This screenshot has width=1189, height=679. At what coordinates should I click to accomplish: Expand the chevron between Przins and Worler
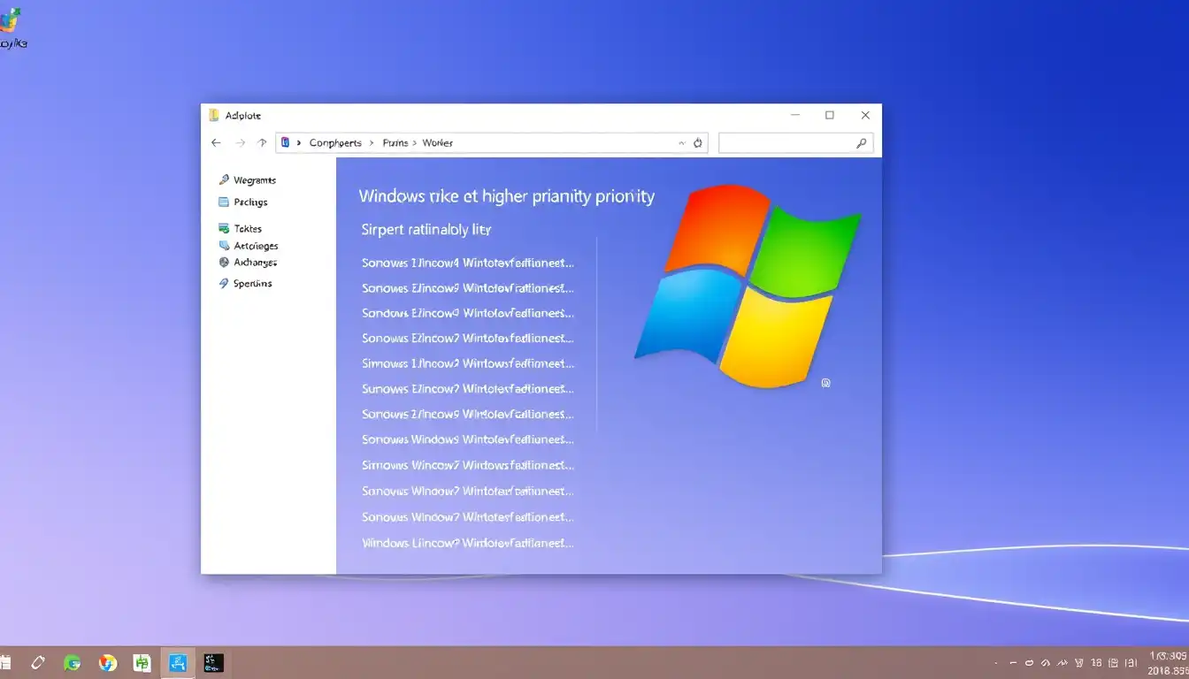click(415, 142)
